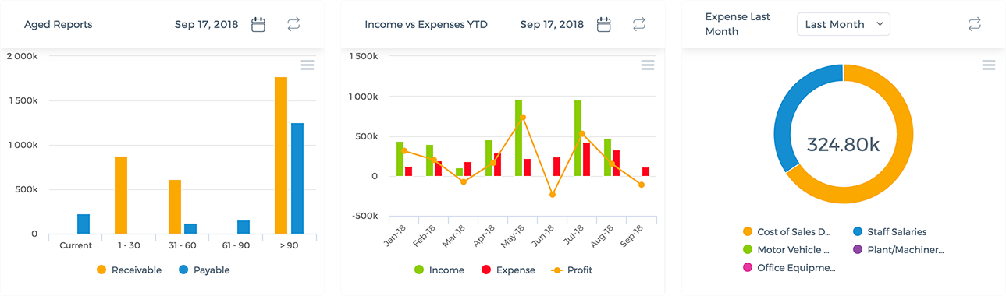Select the green Income bar for May-18

point(518,138)
